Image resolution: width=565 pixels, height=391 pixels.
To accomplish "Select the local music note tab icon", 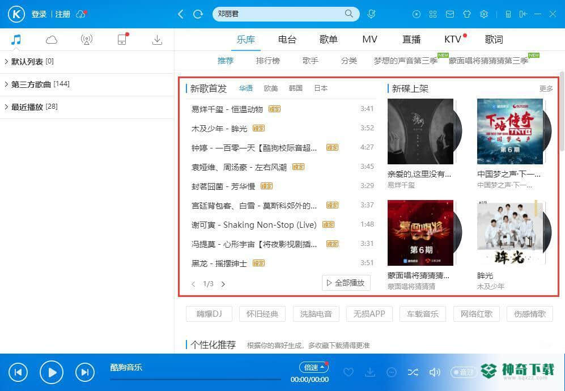I will (16, 39).
